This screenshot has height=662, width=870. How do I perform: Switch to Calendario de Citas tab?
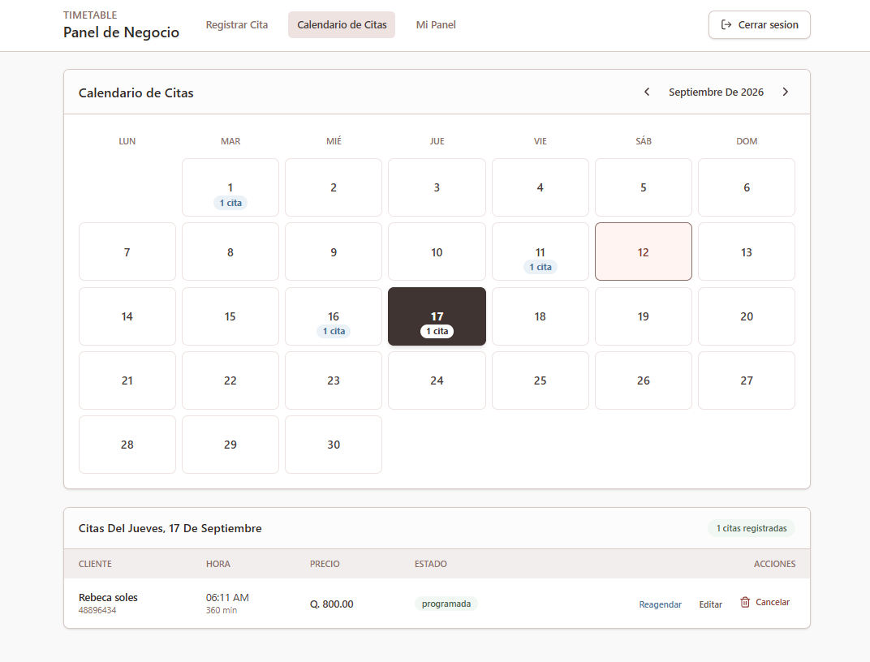tap(342, 25)
